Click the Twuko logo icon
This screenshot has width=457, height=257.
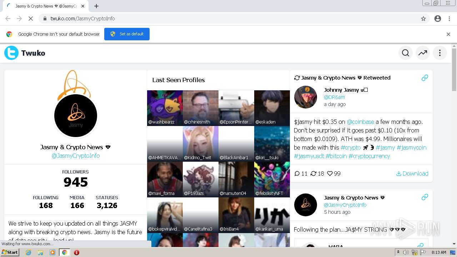click(11, 53)
